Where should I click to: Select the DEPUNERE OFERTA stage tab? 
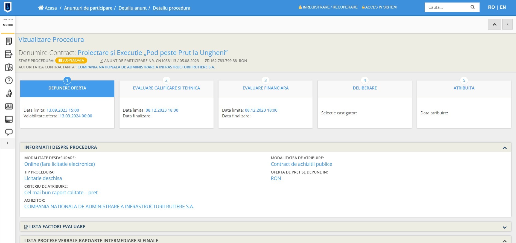coord(67,89)
